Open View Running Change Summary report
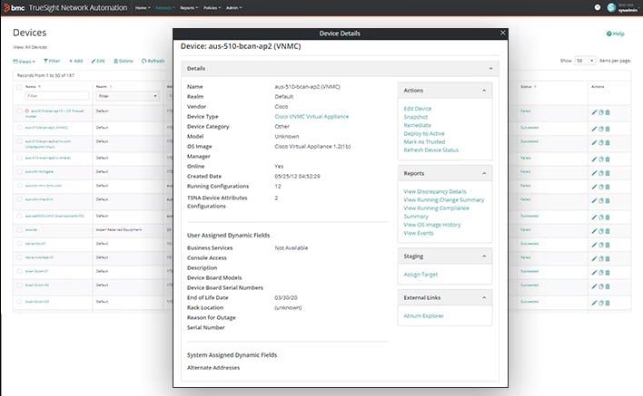The width and height of the screenshot is (643, 396). pos(444,199)
